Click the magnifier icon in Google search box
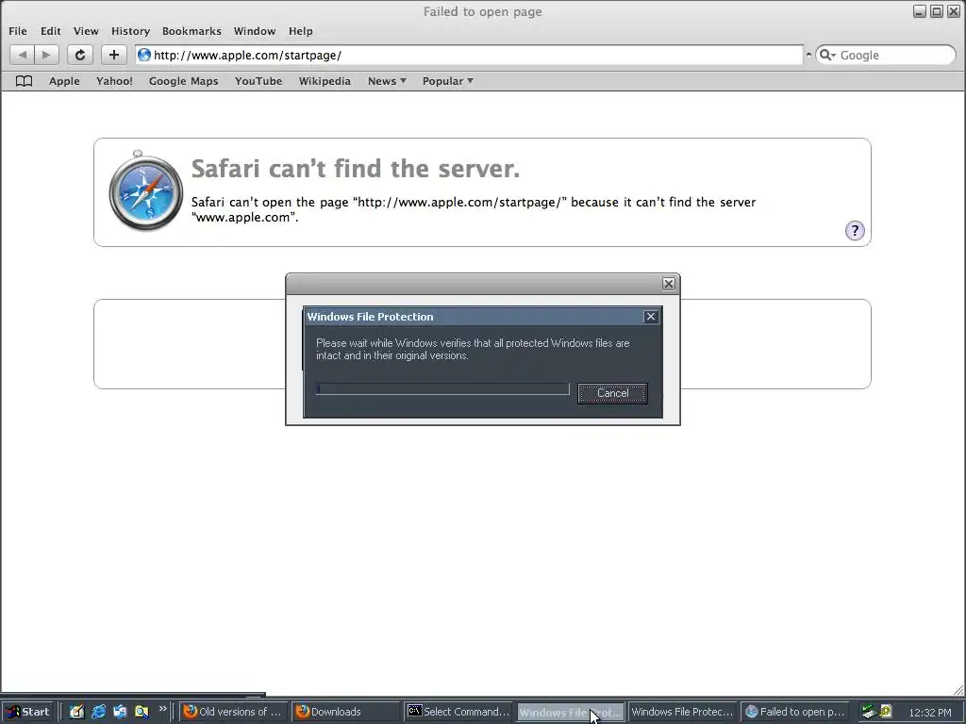This screenshot has width=966, height=724. coord(826,55)
